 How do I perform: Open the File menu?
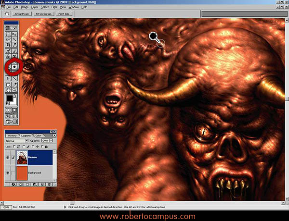[9, 7]
